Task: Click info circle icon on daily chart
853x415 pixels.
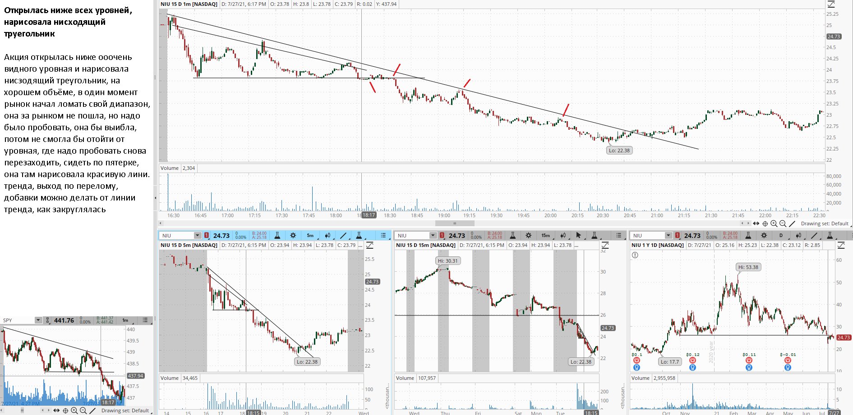Action: 635,255
